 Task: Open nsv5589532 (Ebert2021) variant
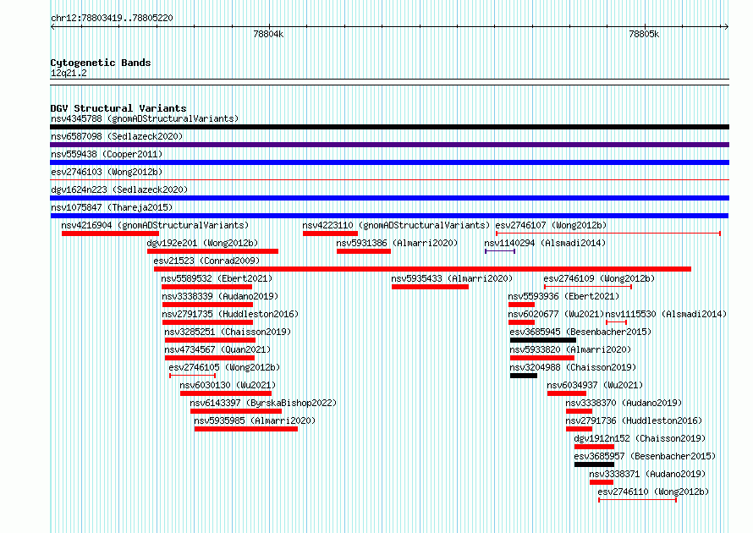pyautogui.click(x=217, y=278)
